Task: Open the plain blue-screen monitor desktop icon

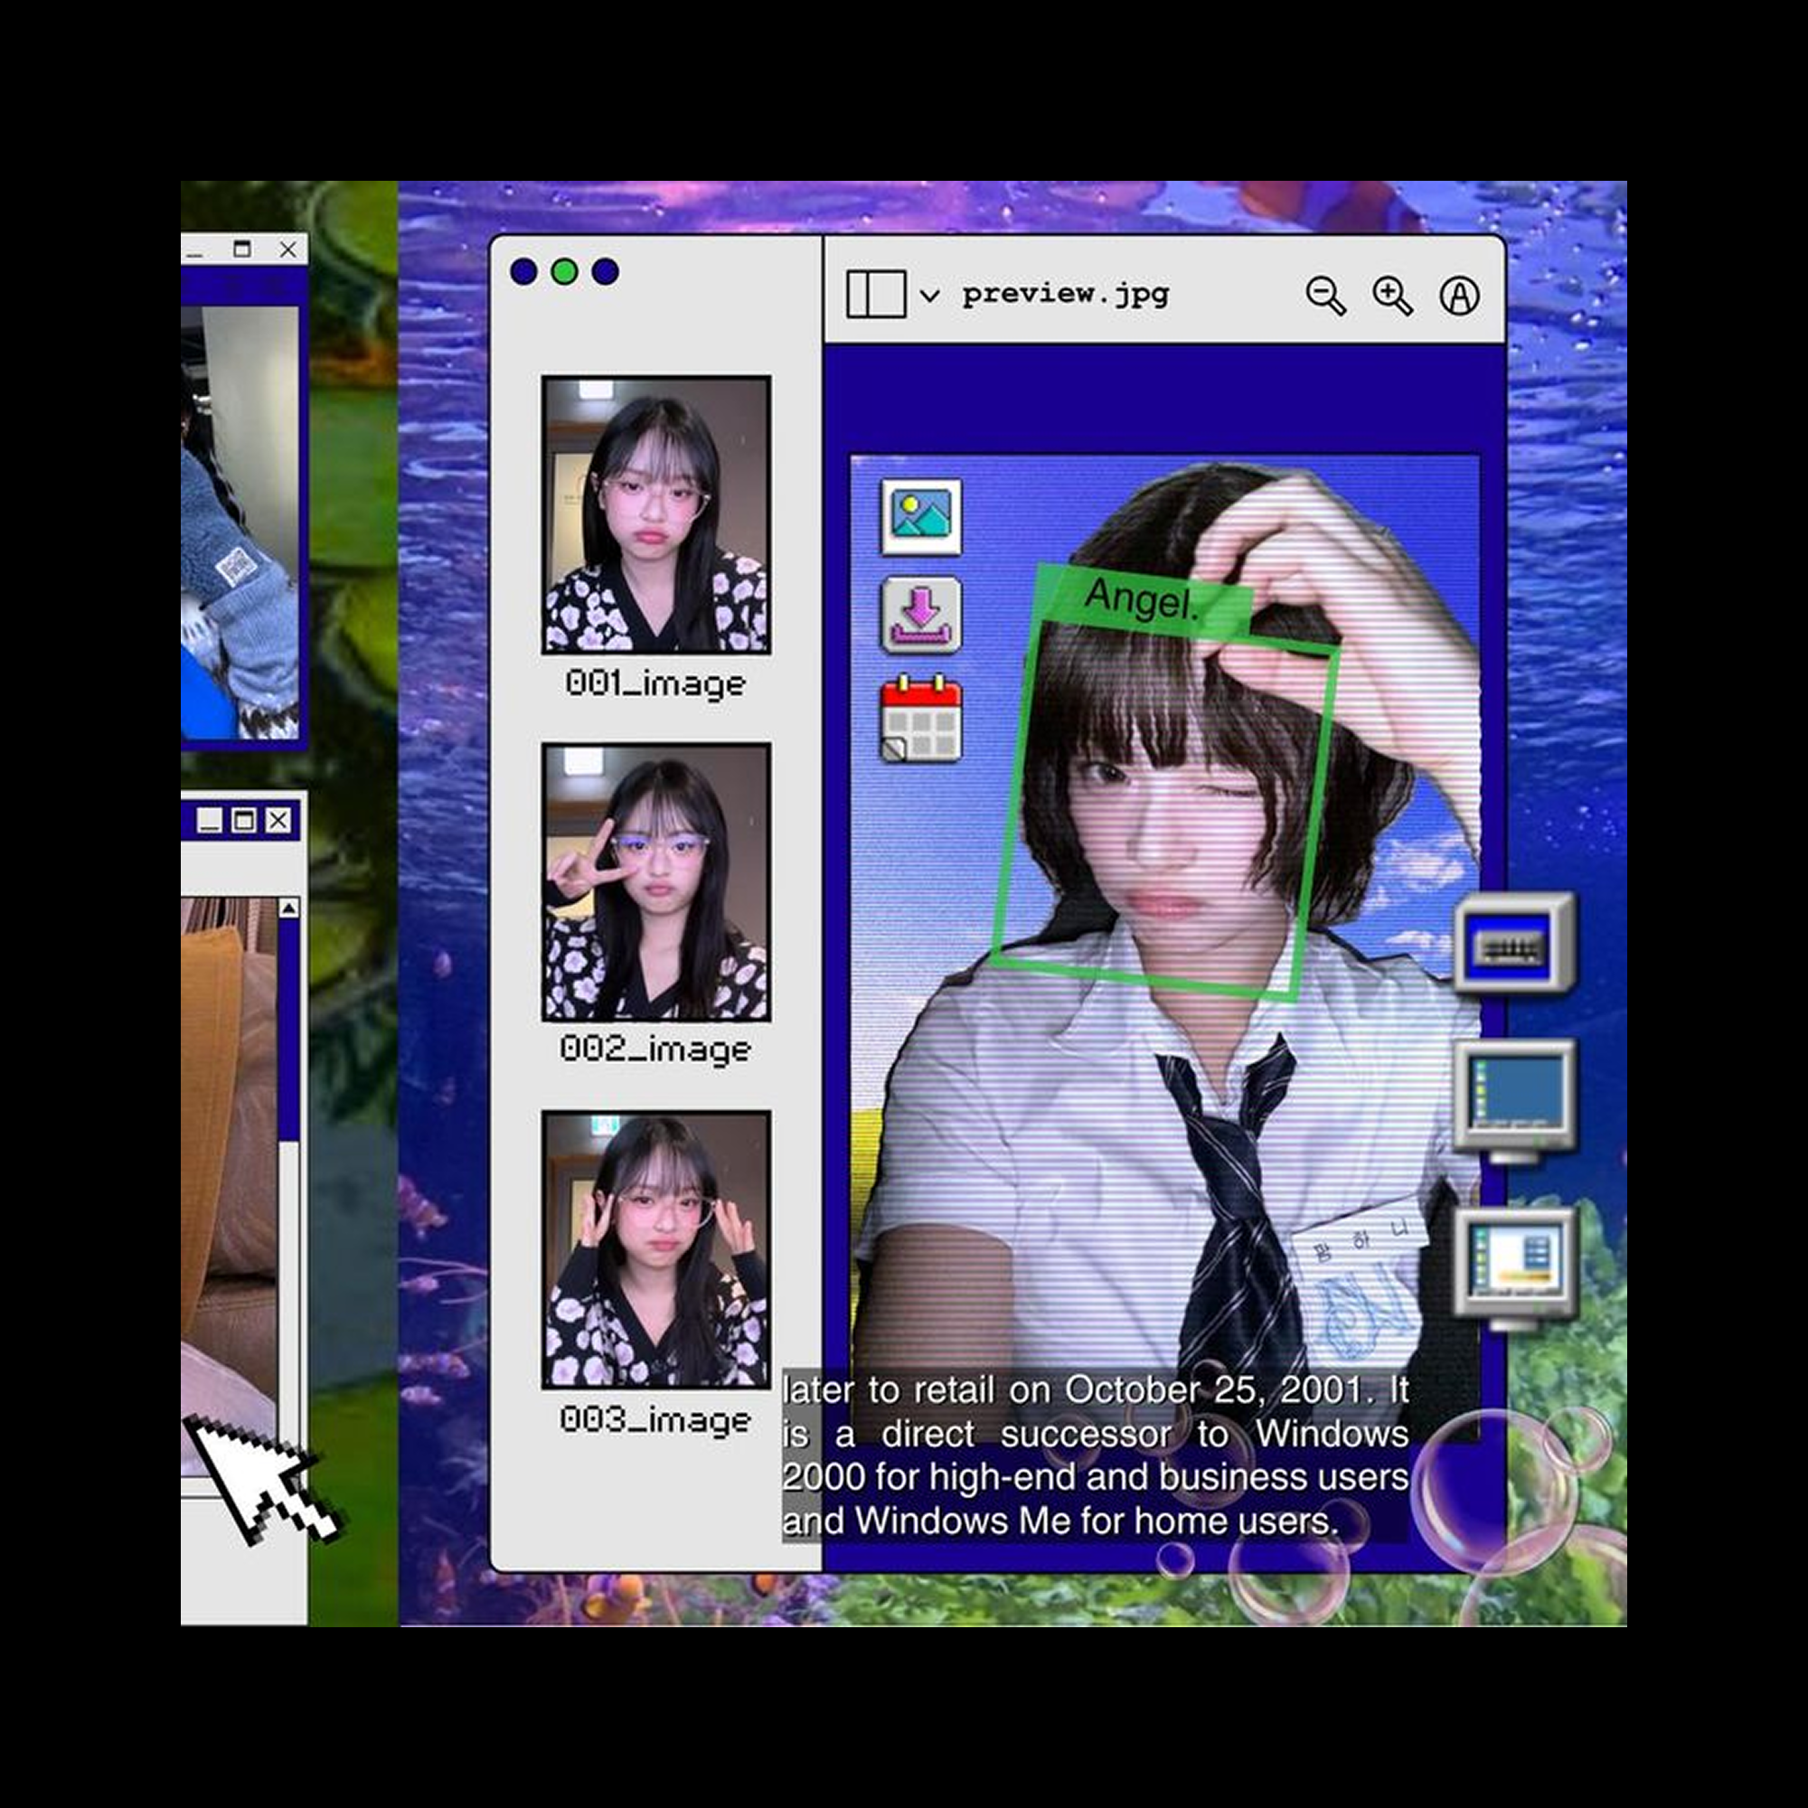Action: 1514,1101
